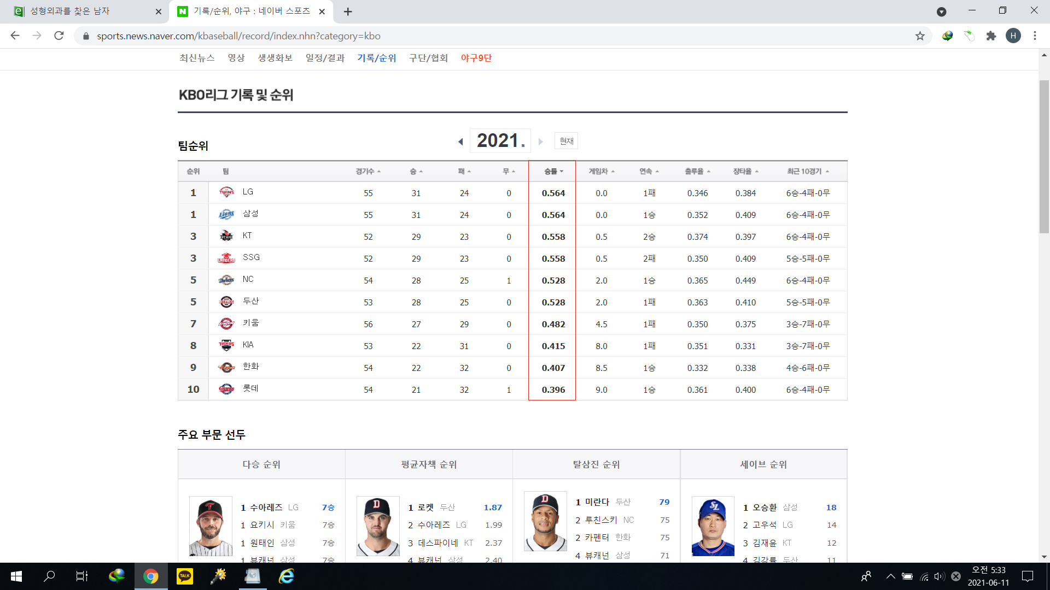
Task: Open the Chrome three-dot menu
Action: pyautogui.click(x=1035, y=36)
